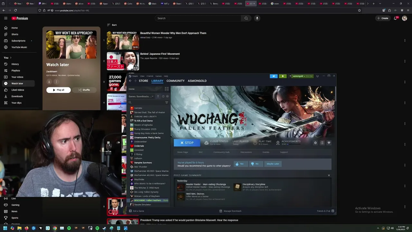Open Manage Downloads in Steam
The image size is (412, 232).
[230, 211]
